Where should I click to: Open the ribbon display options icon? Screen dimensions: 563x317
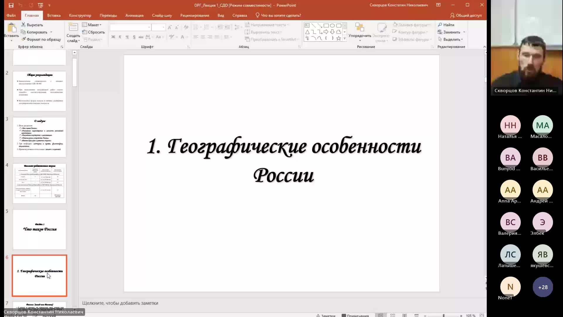(x=438, y=5)
